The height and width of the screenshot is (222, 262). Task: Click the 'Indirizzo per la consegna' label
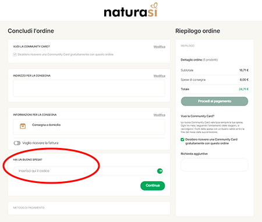tap(32, 76)
